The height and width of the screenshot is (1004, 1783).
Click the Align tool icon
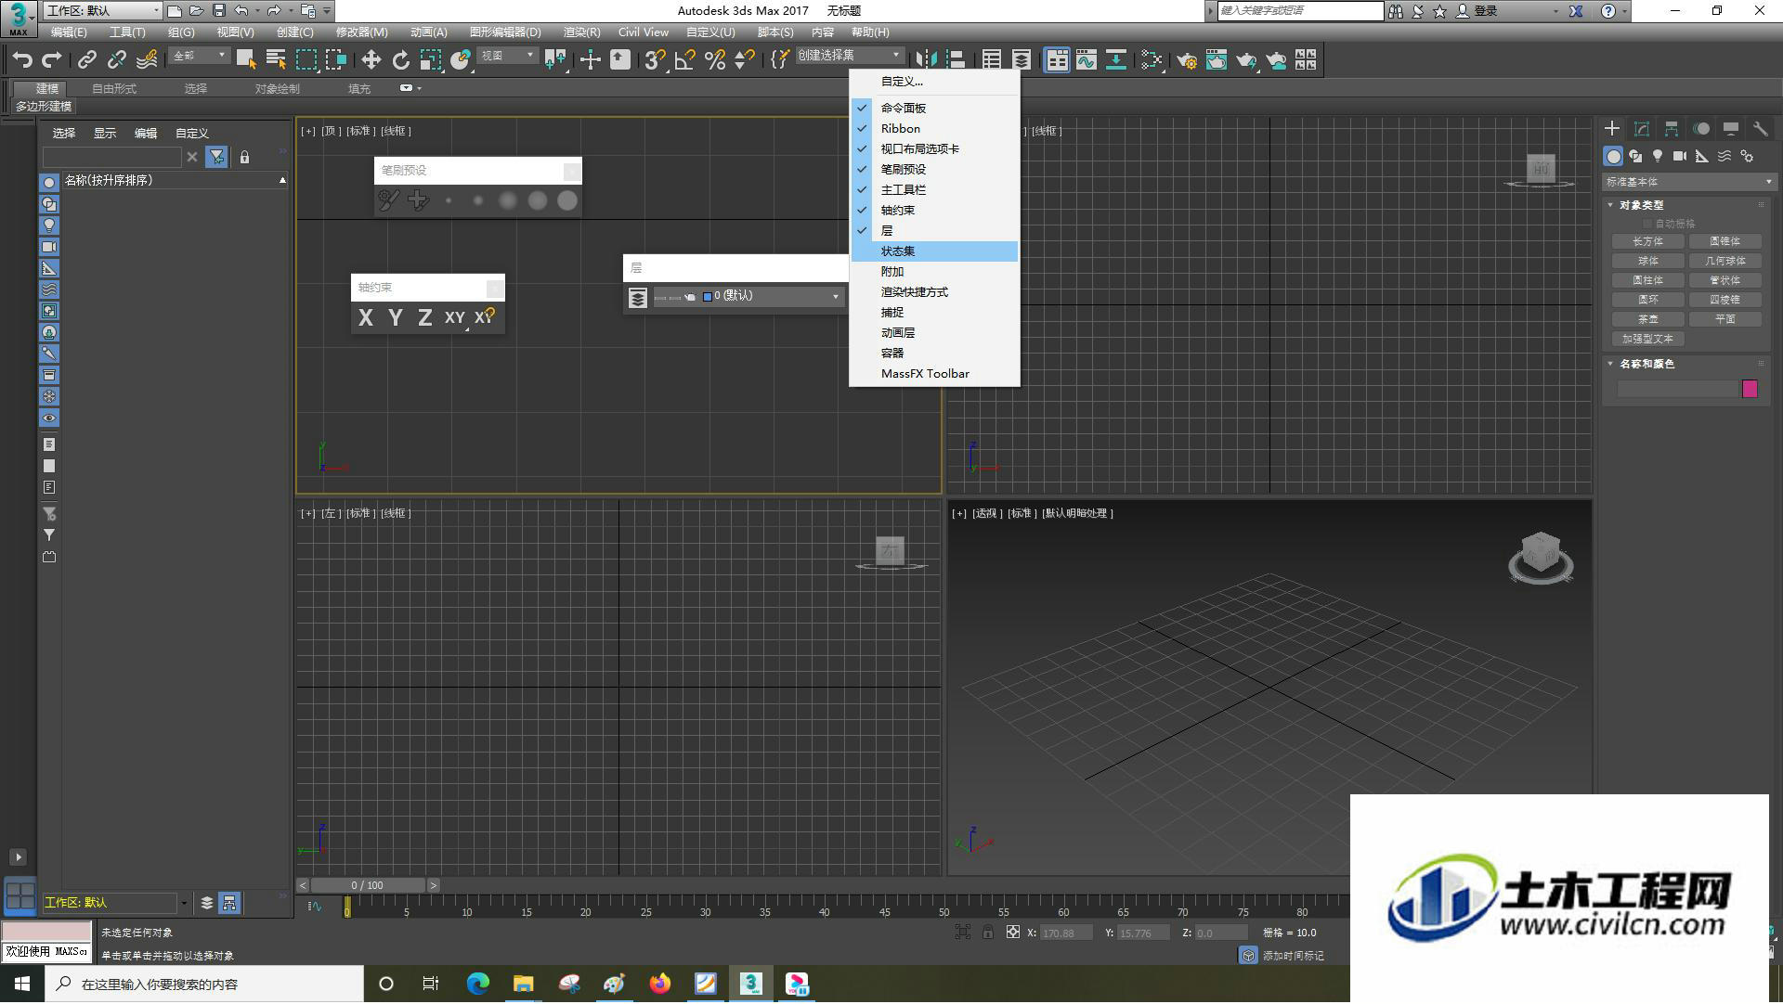click(956, 60)
